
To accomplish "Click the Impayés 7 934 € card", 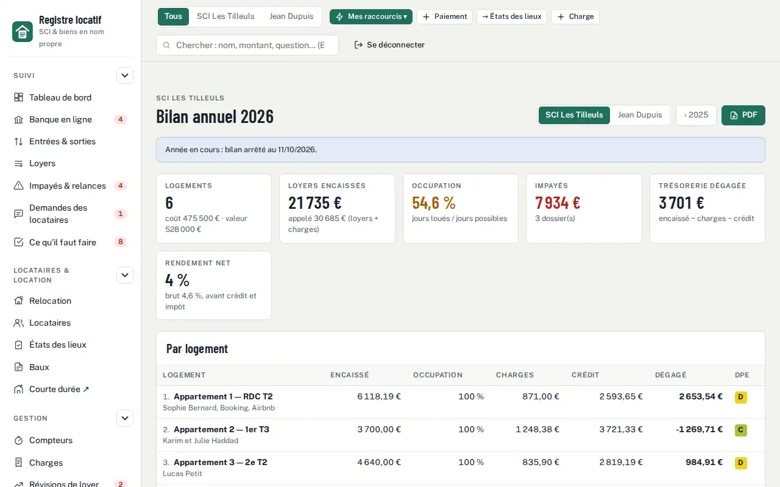I will [x=584, y=209].
